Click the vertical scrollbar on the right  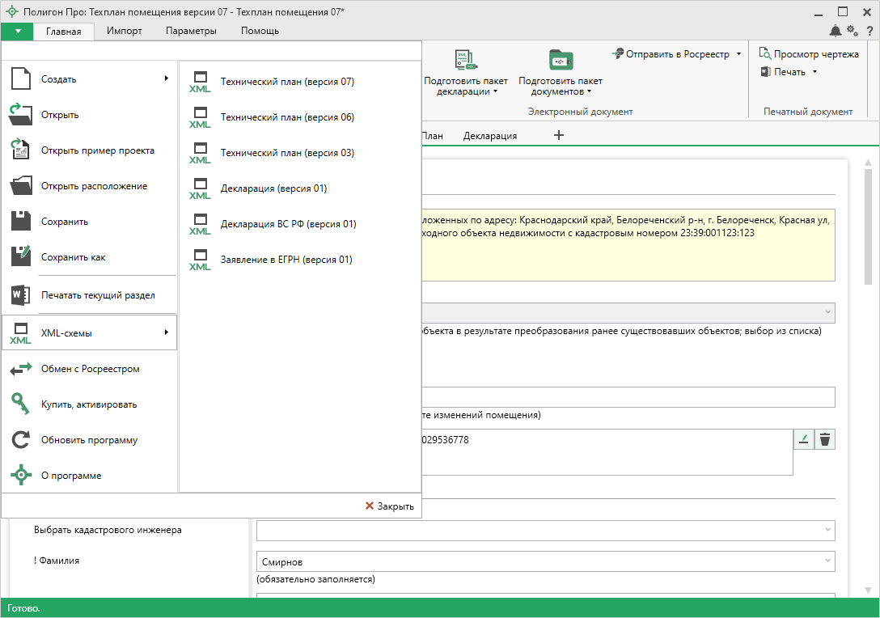pos(868,226)
